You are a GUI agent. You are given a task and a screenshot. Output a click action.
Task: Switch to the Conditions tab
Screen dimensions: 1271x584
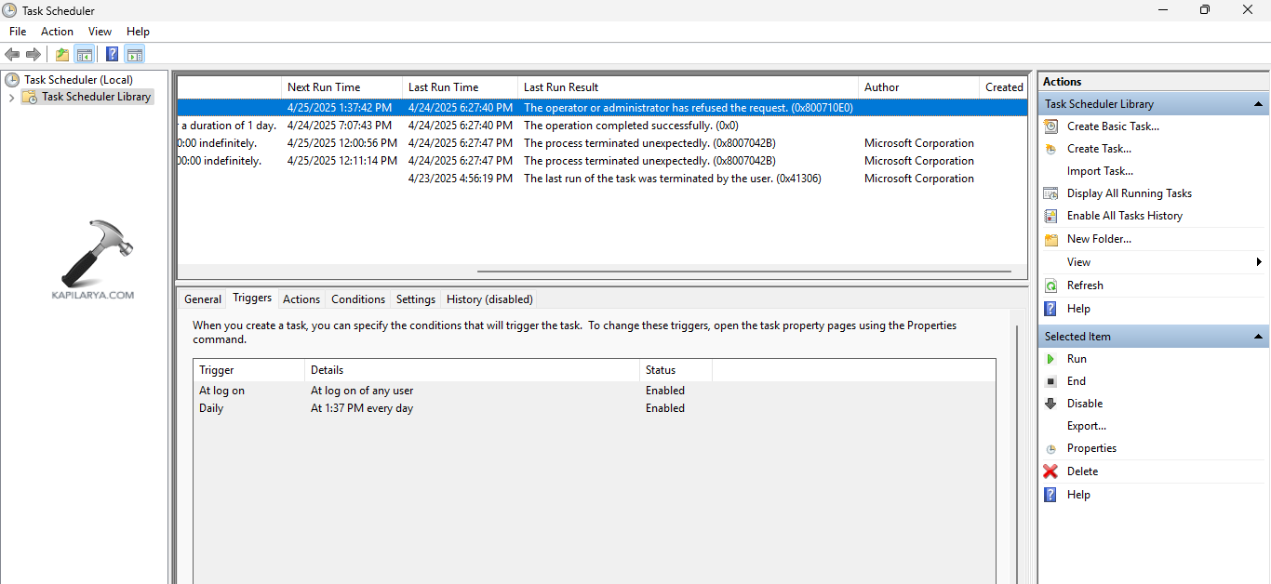[357, 299]
